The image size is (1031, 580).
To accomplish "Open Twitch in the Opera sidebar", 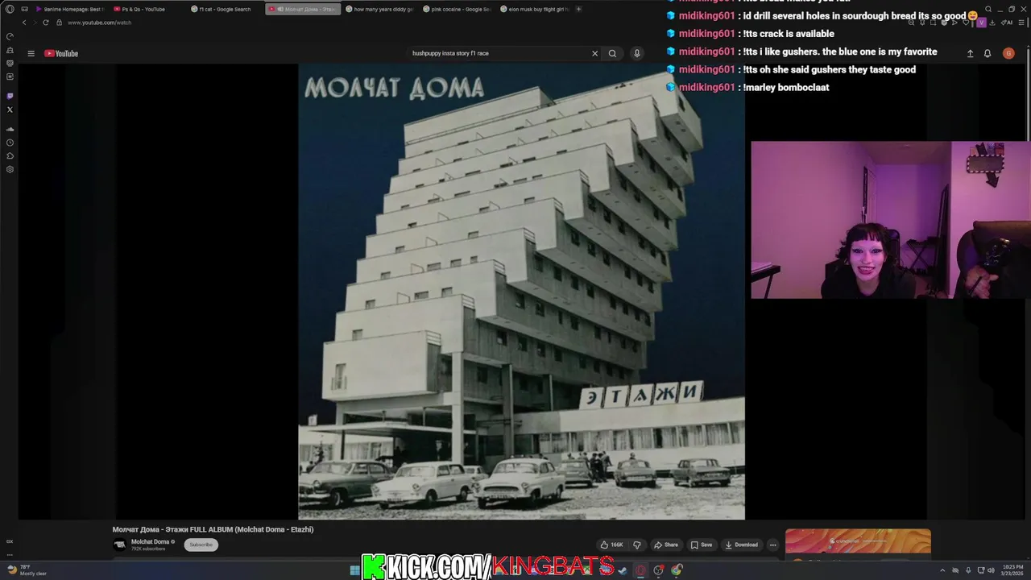I will (x=10, y=96).
